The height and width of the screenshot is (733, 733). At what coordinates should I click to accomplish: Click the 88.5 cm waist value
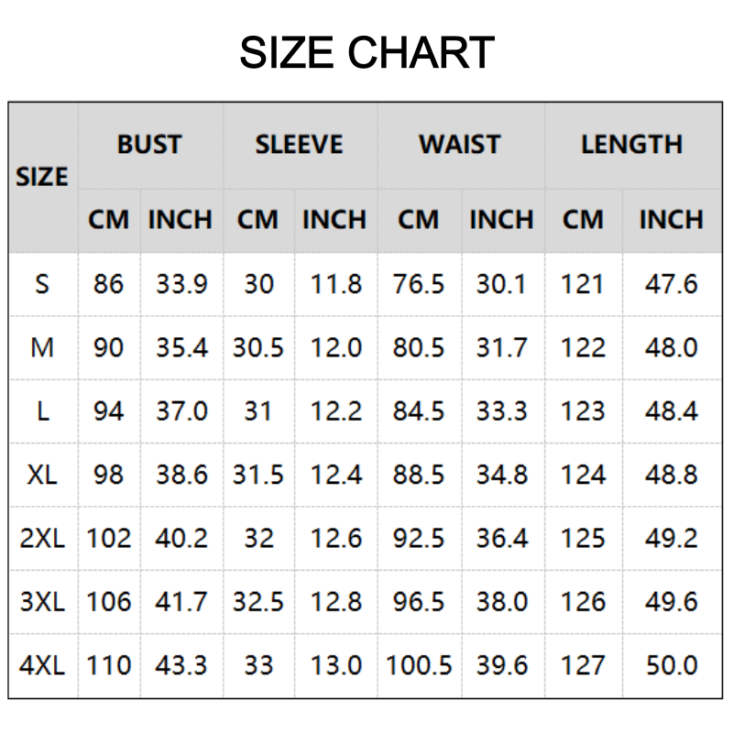[419, 475]
